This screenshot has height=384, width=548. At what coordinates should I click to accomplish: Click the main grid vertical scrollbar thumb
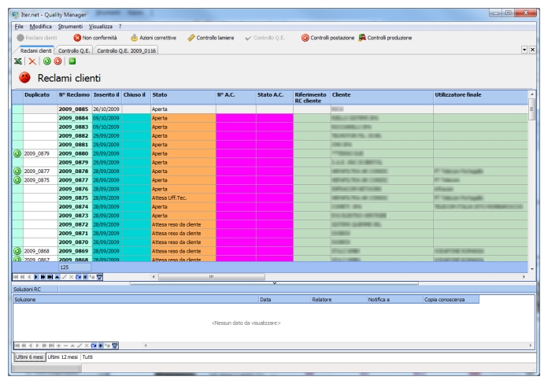coord(532,109)
